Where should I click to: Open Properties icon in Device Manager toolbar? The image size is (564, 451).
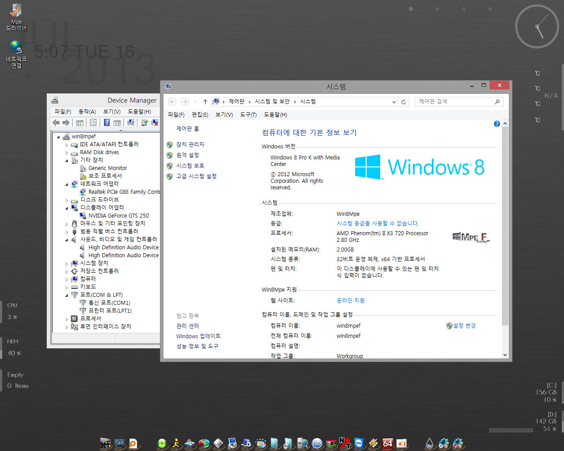(x=93, y=123)
